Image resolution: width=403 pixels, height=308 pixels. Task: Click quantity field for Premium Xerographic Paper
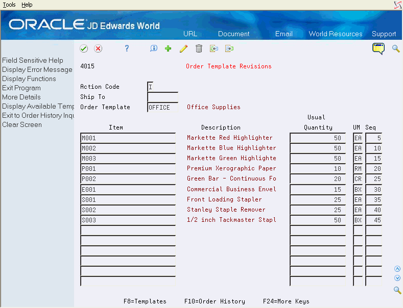point(318,169)
